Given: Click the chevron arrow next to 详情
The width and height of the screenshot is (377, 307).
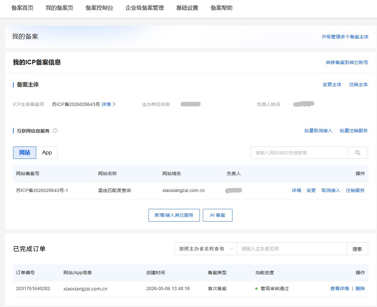Looking at the screenshot, I should pos(114,104).
